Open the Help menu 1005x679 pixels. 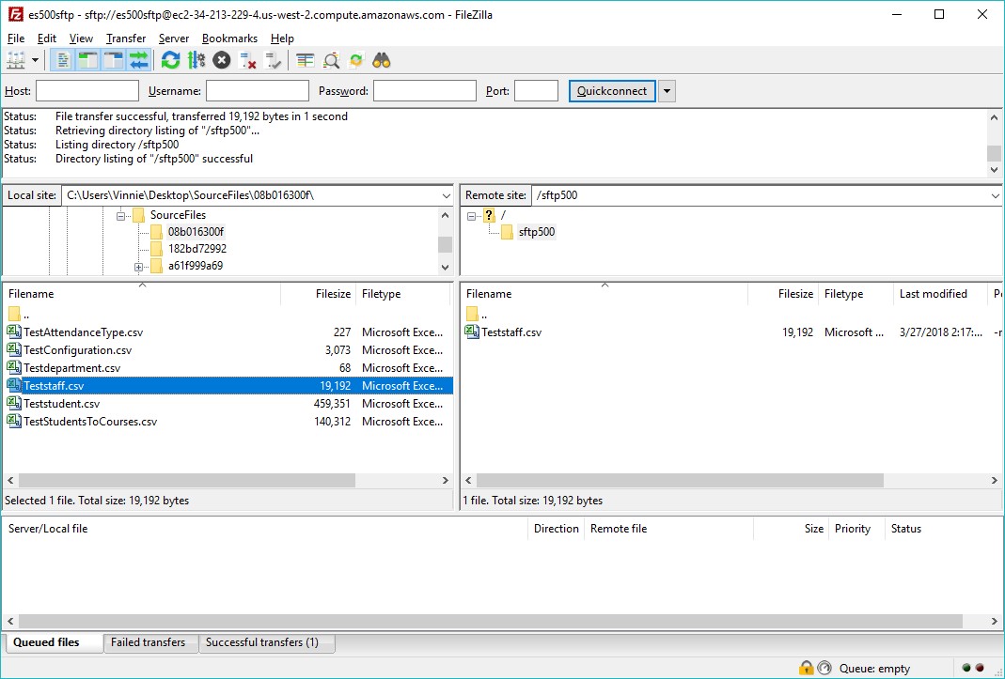tap(282, 39)
